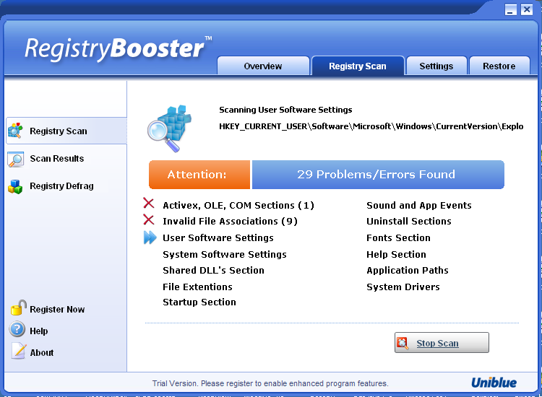Minimize the RegistryBooster window
This screenshot has height=397, width=542.
(x=510, y=9)
